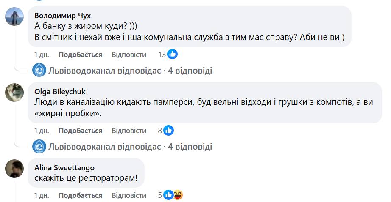Reply to Olga Bileychuk's comment via Відповісти
The height and width of the screenshot is (202, 391).
point(129,131)
